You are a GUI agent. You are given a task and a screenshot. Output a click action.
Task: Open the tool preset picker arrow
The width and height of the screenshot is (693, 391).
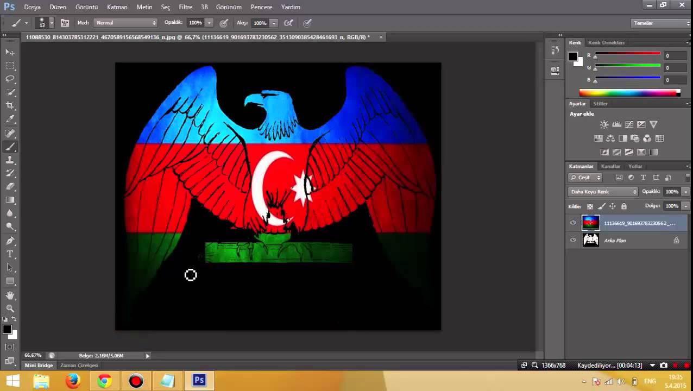[x=26, y=23]
